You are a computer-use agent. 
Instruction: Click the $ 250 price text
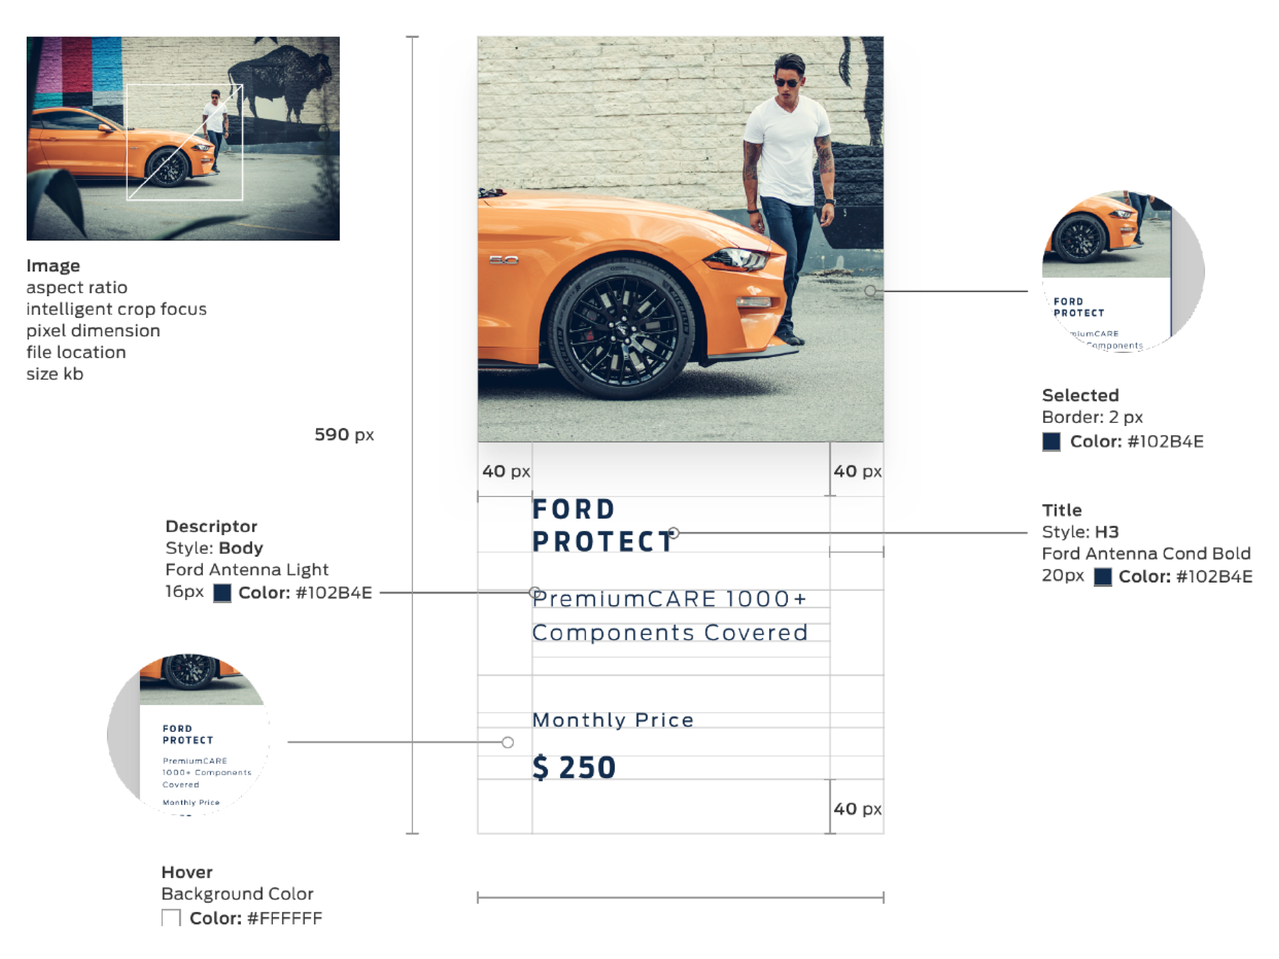(574, 768)
